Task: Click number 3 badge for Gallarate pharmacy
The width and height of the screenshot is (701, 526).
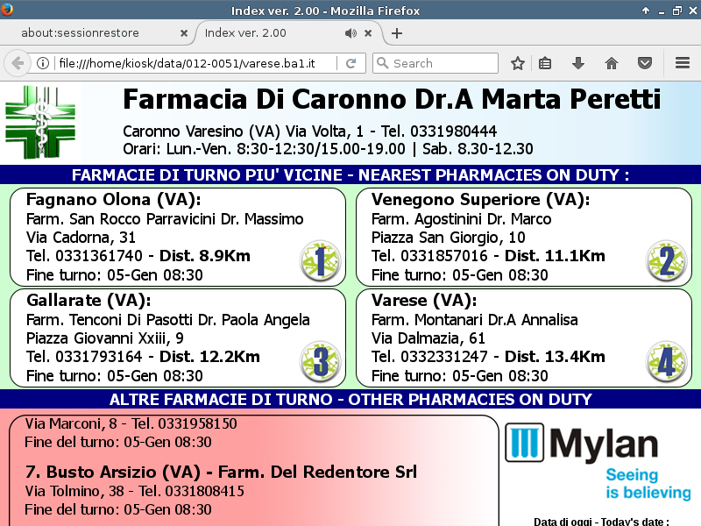Action: tap(320, 361)
